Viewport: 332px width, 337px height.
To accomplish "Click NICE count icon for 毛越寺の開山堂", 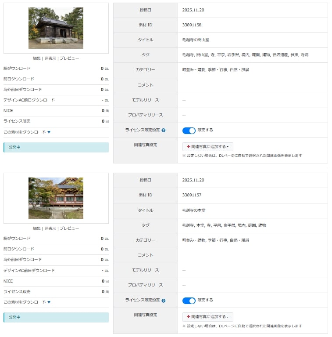I will tap(107, 111).
